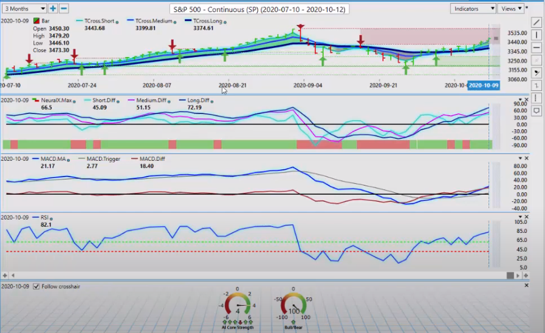Select the vertical line drawing tool

(x=536, y=35)
